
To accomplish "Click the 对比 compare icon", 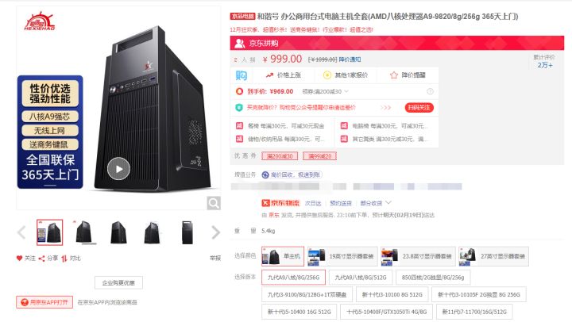I will [64, 259].
